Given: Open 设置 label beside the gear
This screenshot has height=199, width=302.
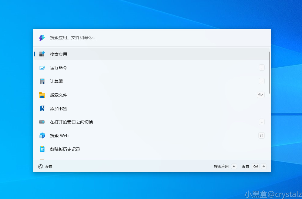Looking at the screenshot, I should [49, 166].
